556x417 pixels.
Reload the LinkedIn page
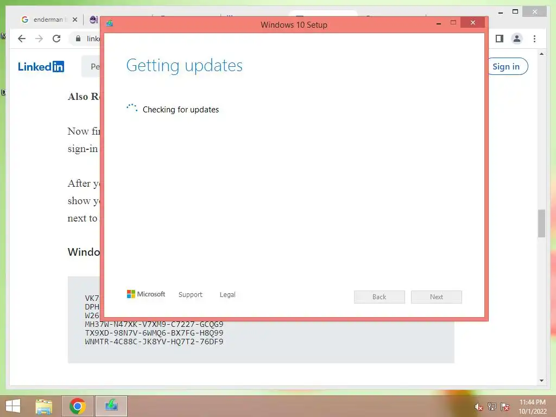click(x=56, y=39)
